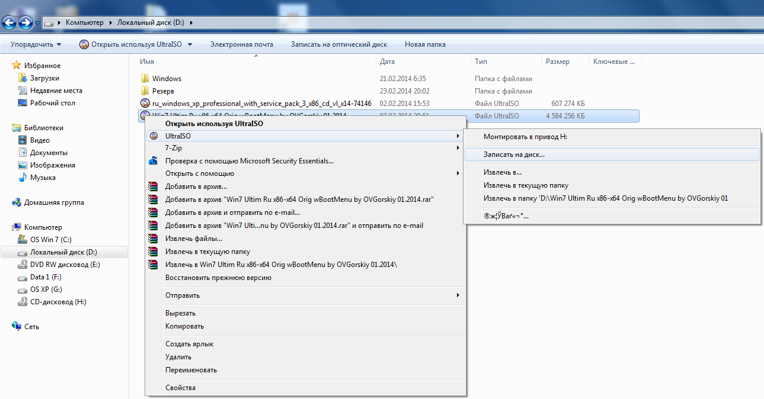Click the Компьютер icon in sidebar

(x=17, y=227)
